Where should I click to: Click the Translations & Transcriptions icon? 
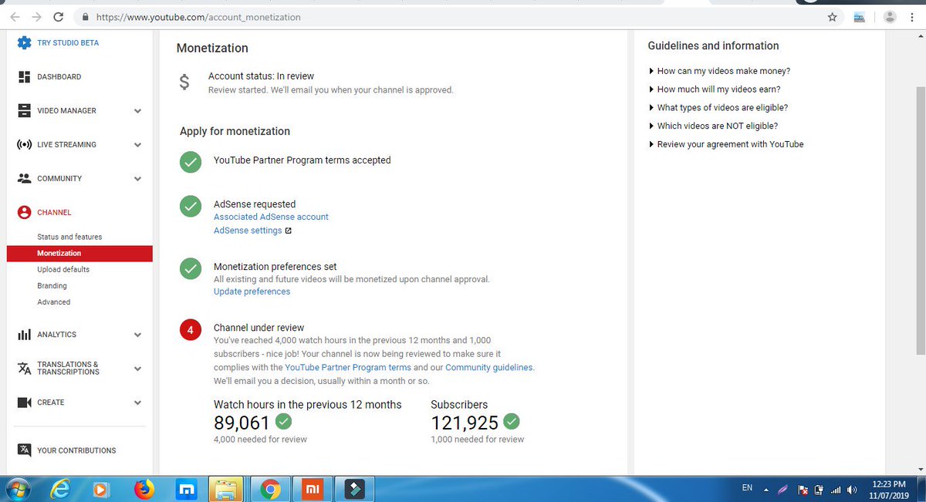click(24, 369)
